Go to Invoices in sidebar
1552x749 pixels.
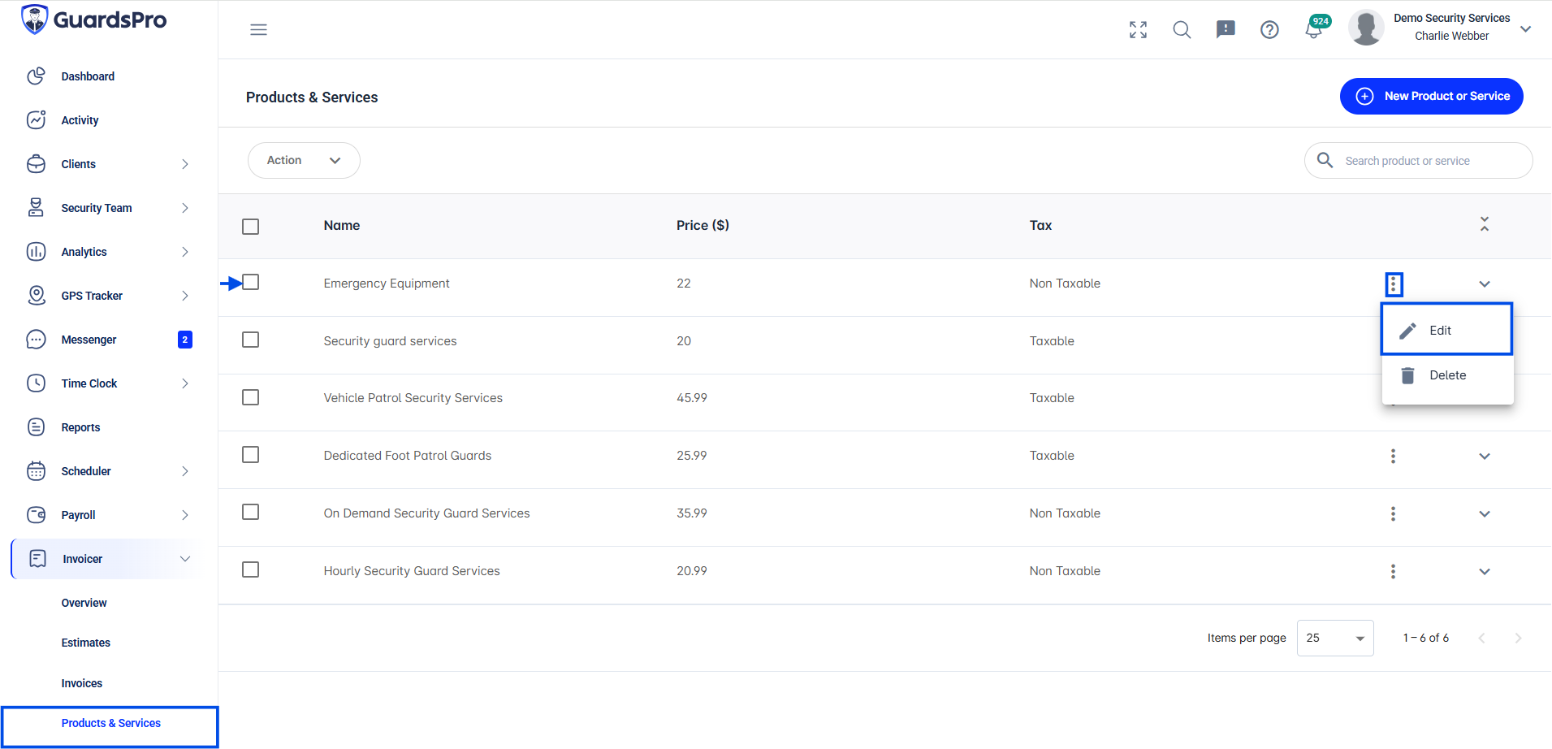pos(81,683)
